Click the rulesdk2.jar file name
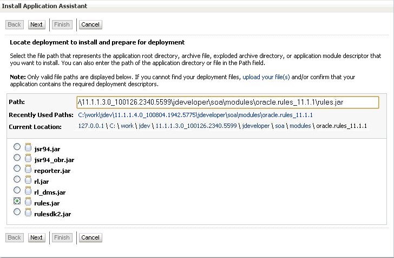This screenshot has height=258, width=394. 52,214
